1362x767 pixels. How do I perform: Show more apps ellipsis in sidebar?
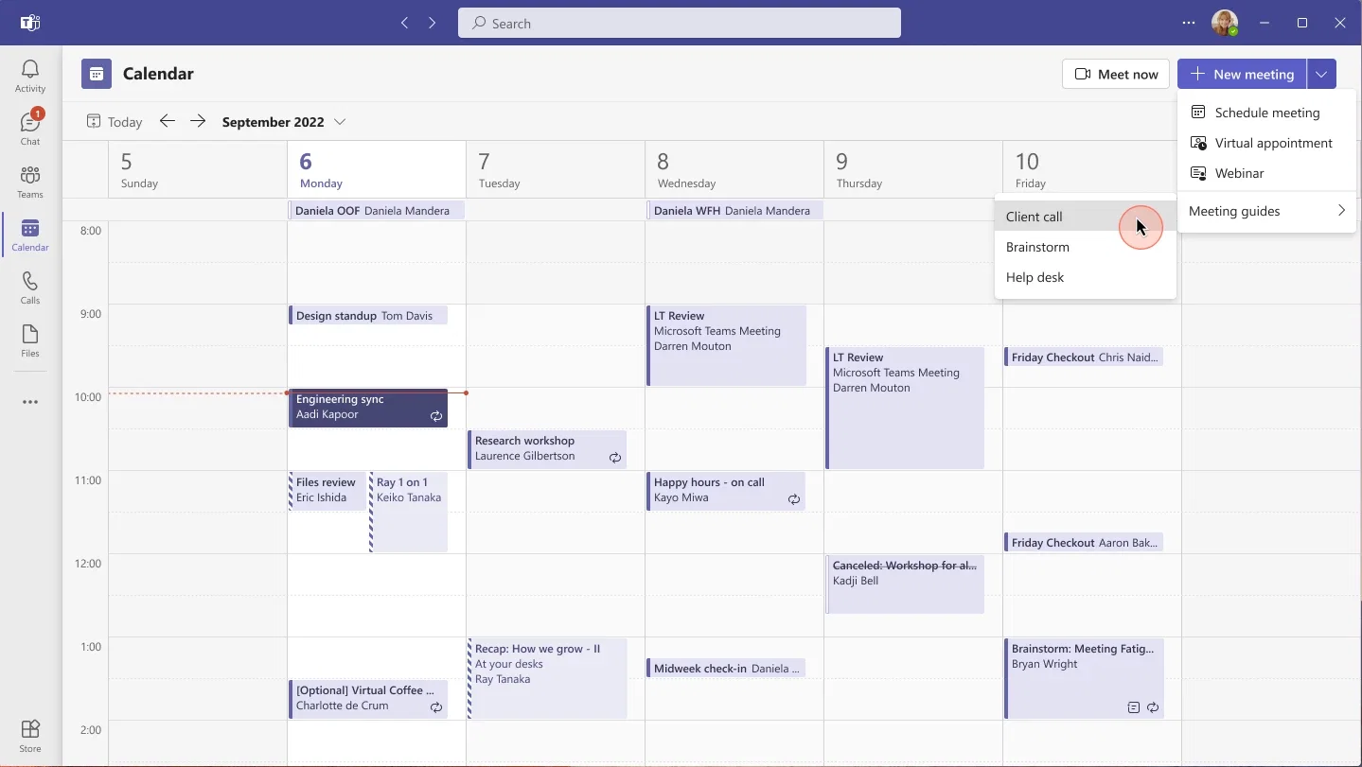click(x=30, y=402)
